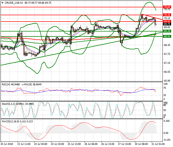The height and width of the screenshot is (147, 173).
Task: Click the 24 Jul 04:00 time label
Action: [x=41, y=144]
